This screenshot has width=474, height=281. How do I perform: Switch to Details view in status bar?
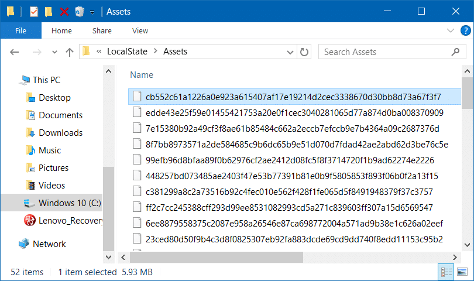(446, 272)
